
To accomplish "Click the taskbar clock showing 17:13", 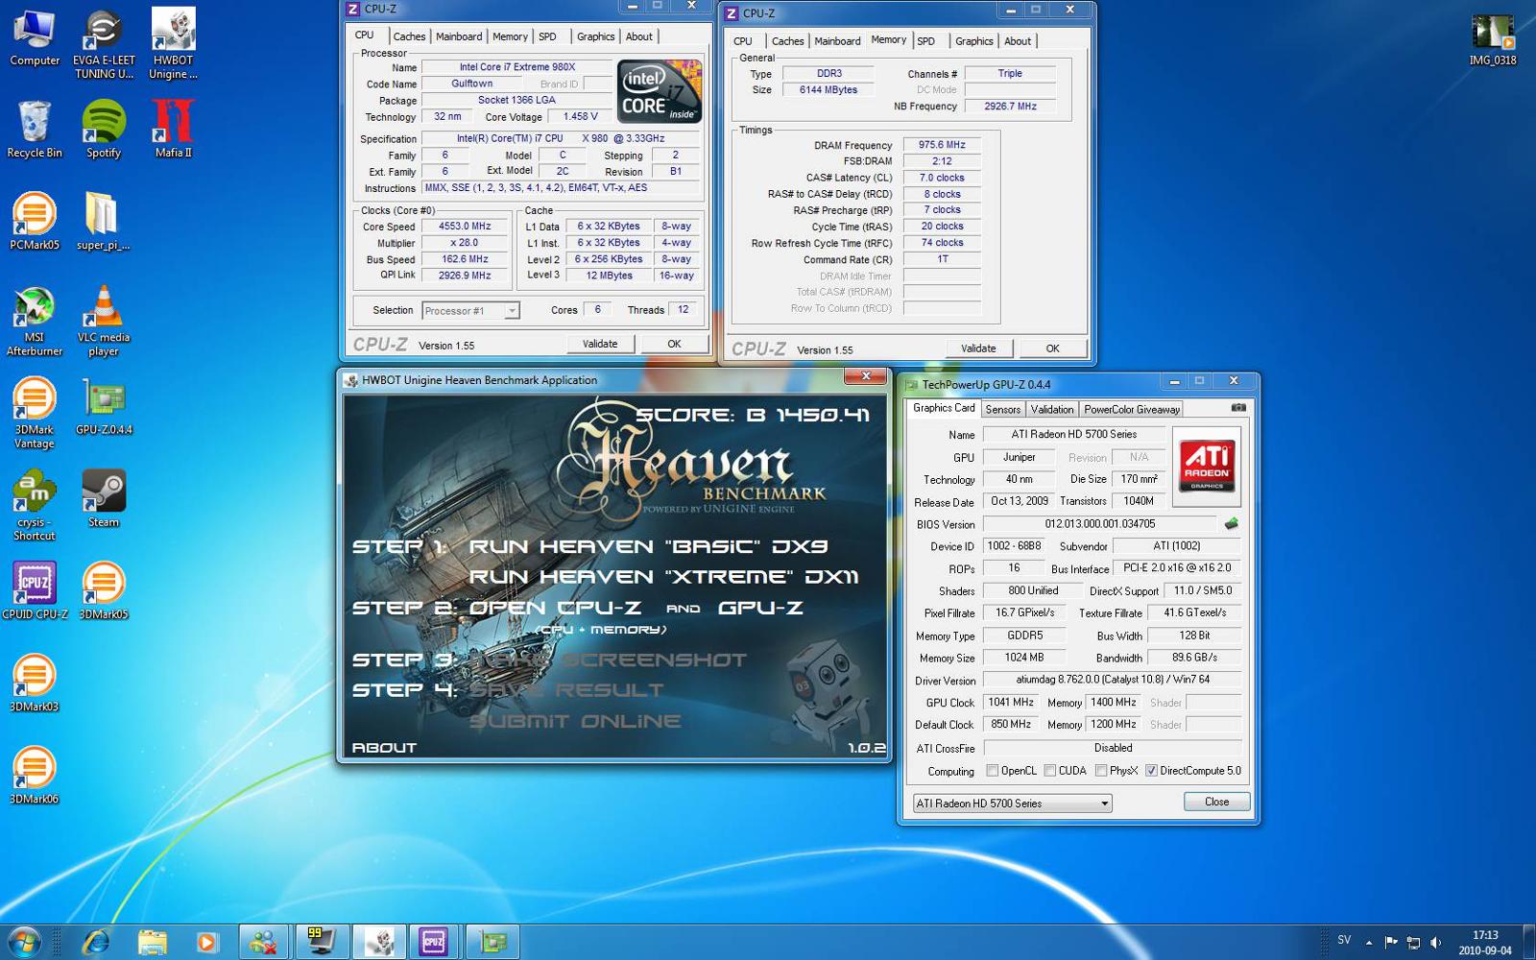I will 1484,942.
